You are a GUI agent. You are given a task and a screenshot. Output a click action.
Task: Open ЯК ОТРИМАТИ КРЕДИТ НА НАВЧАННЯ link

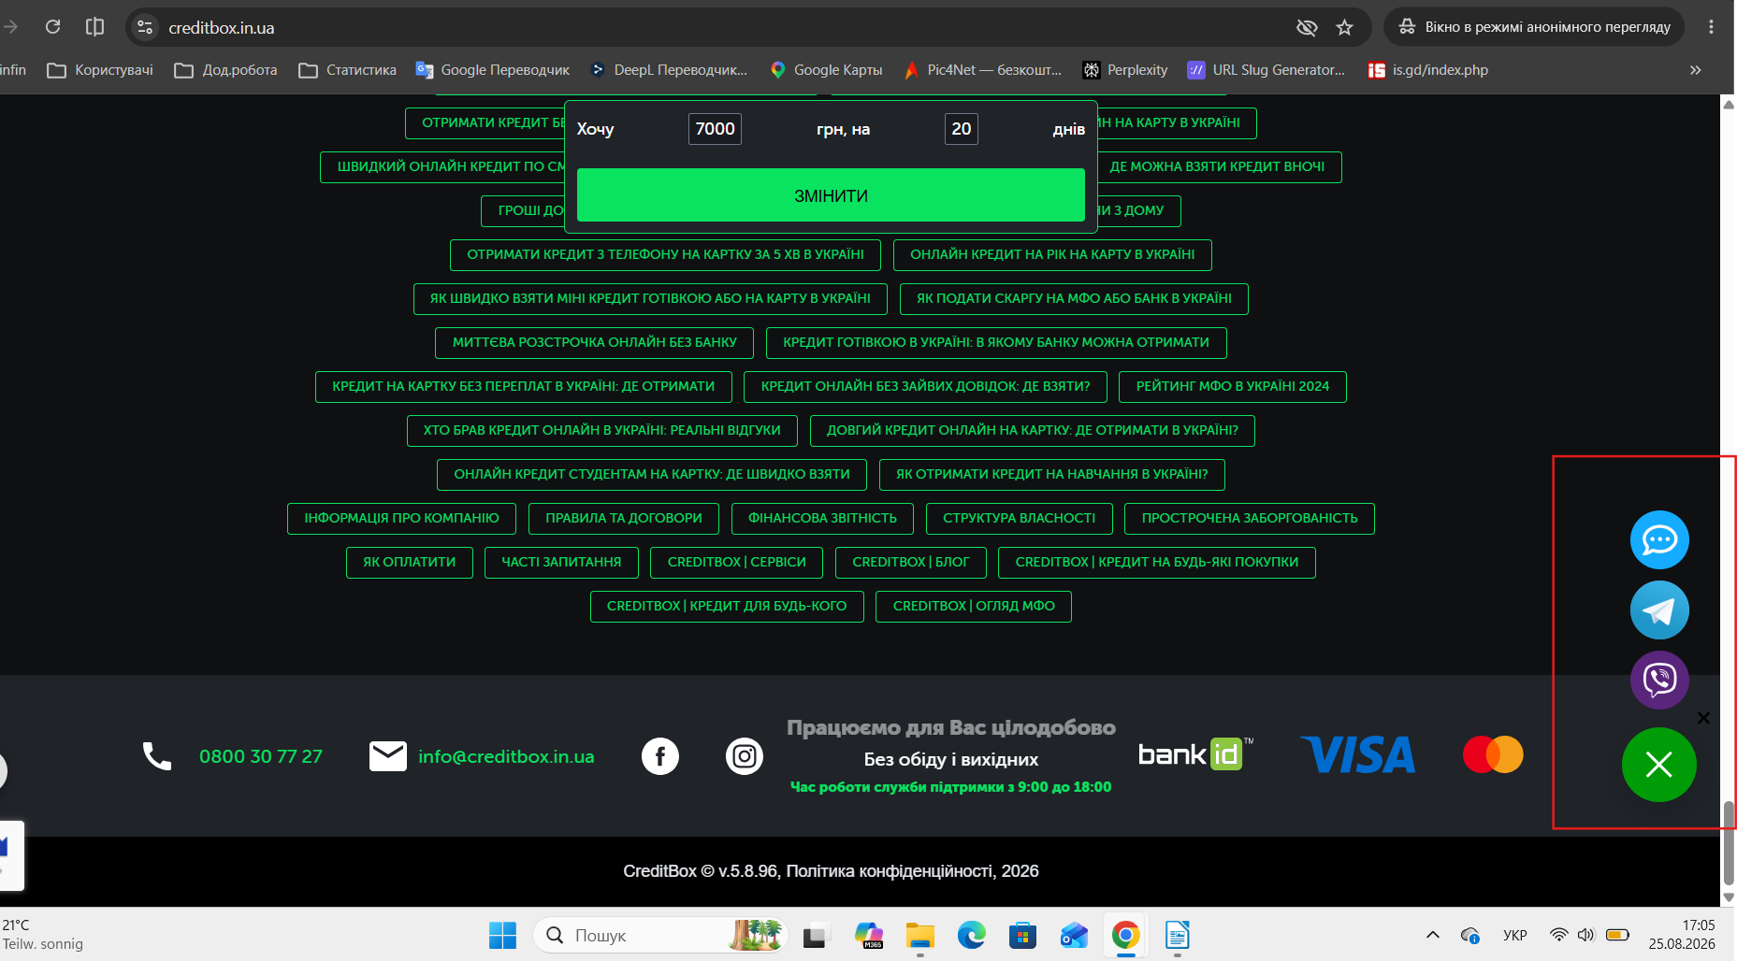(1052, 475)
